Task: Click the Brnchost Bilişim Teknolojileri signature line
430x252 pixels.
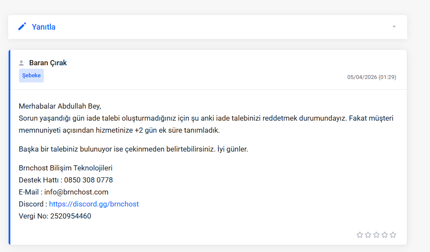Action: pyautogui.click(x=65, y=168)
